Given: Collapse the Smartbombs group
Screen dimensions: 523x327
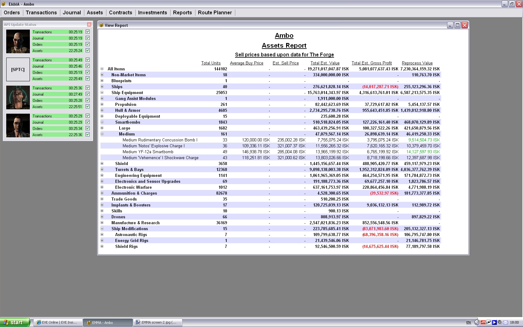Looking at the screenshot, I should [102, 122].
